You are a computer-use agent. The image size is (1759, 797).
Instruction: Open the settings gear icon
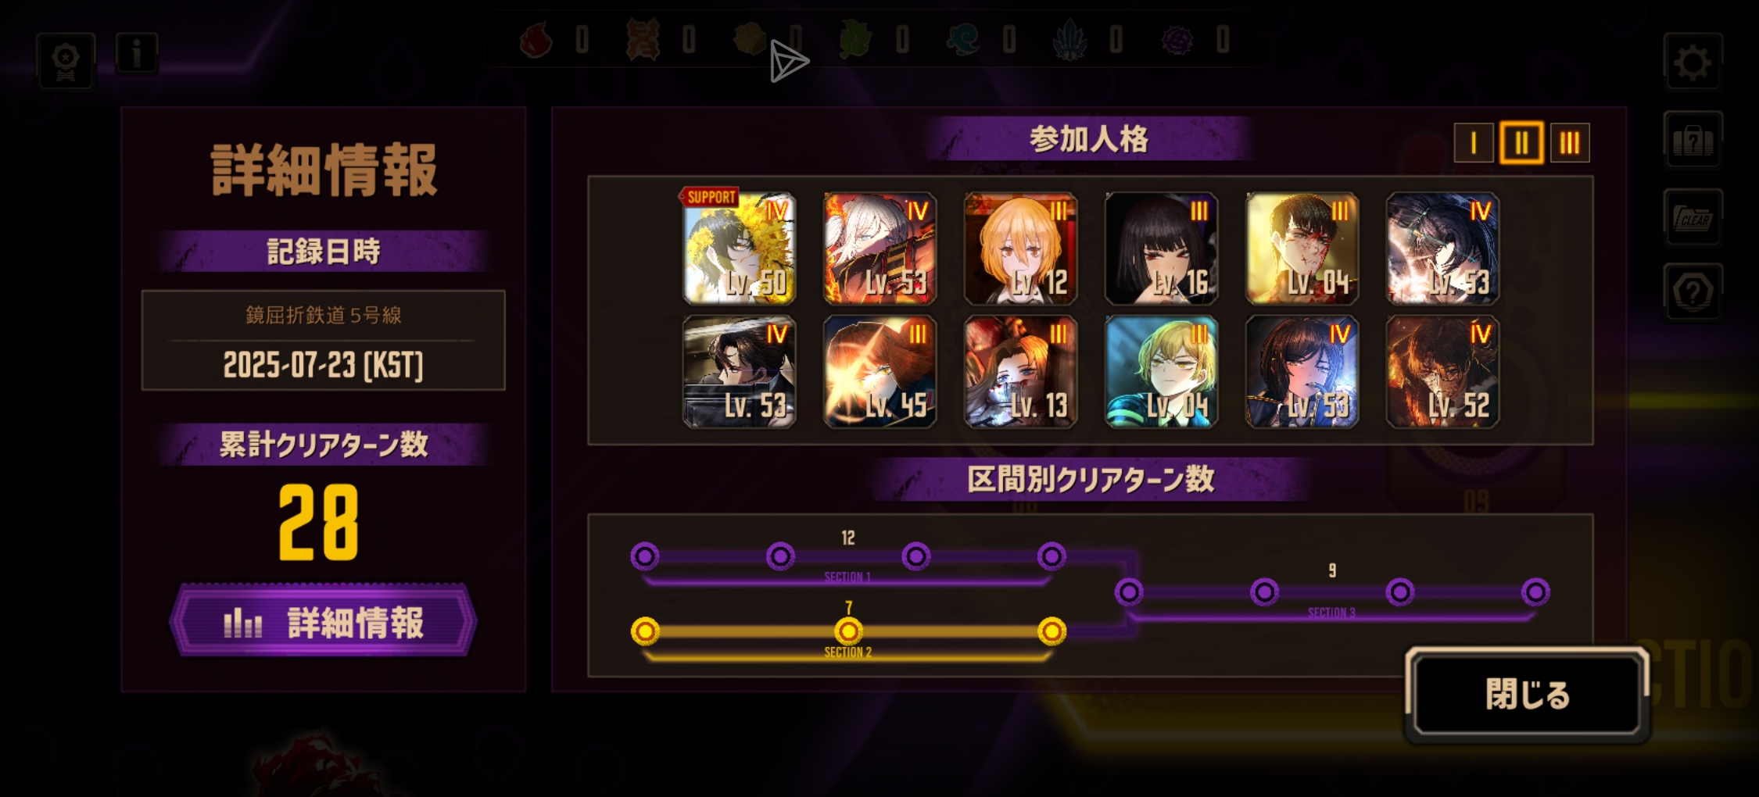pos(1693,62)
